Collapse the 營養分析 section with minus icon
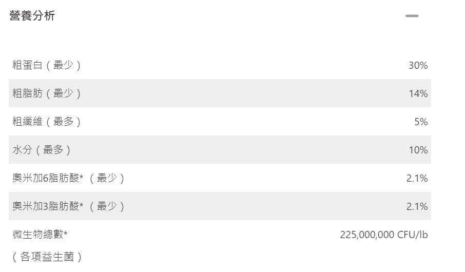 412,16
